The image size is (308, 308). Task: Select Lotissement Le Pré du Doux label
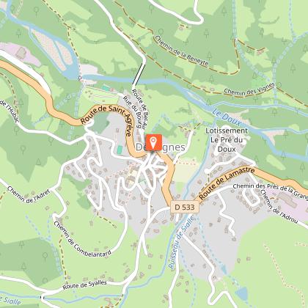point(227,140)
